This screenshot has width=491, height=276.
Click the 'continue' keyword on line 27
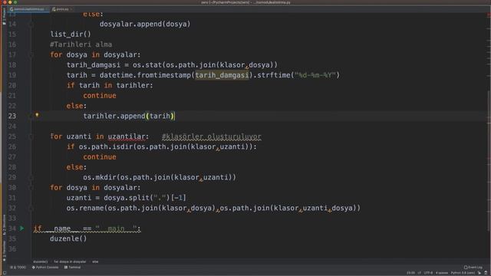pyautogui.click(x=100, y=157)
